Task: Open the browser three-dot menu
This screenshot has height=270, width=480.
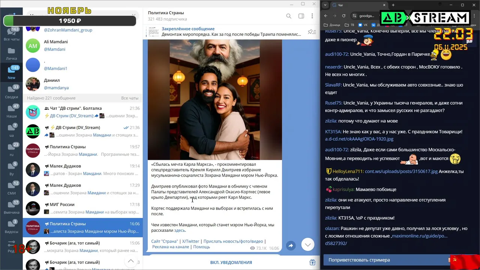Action: (x=474, y=16)
